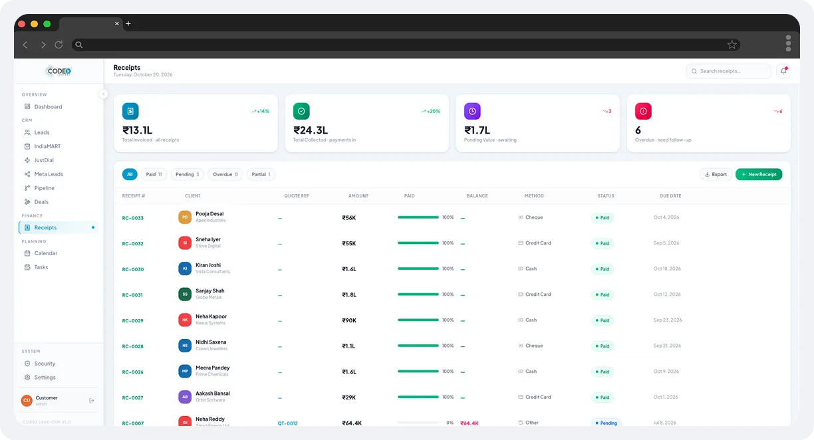Screen dimensions: 814x440
Task: Click the DUE DATE column header
Action: pos(670,196)
